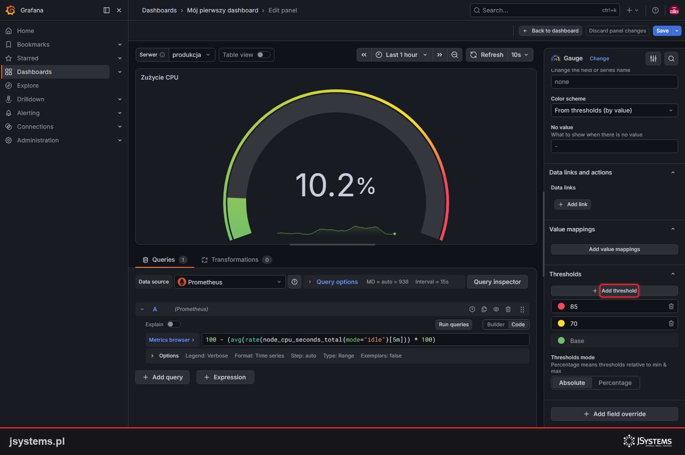
Task: Open the help question mark icon
Action: click(x=655, y=10)
